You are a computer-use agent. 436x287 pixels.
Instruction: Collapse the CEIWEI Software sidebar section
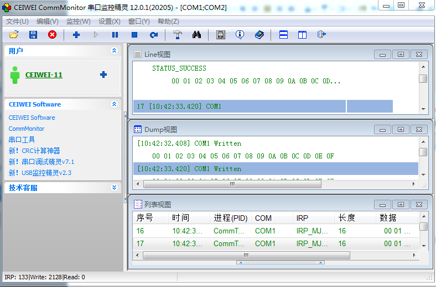tap(114, 104)
